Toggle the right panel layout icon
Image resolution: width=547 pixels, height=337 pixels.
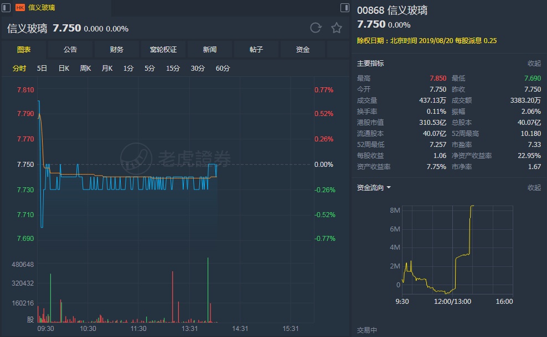(344, 8)
